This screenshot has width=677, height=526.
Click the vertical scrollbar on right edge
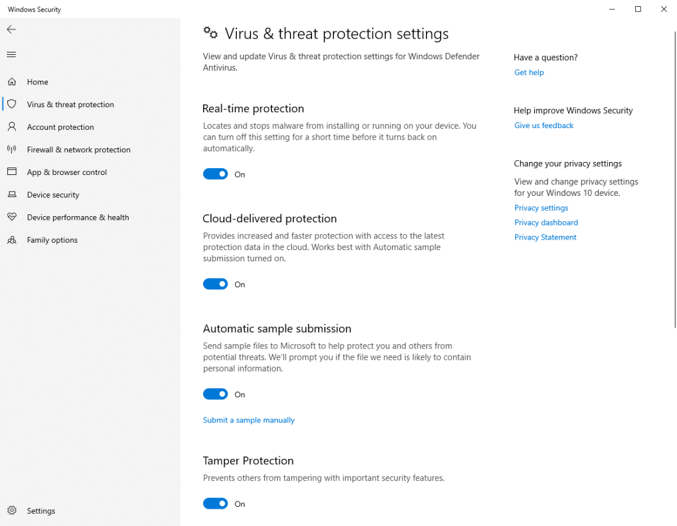tap(675, 179)
